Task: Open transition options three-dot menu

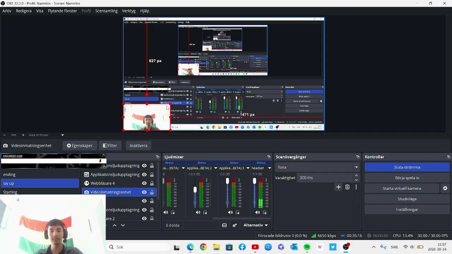Action: coord(356,187)
